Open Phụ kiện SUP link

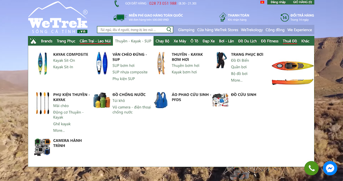click(x=123, y=79)
